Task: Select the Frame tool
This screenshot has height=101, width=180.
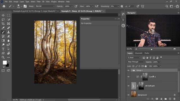Action: click(x=8, y=24)
